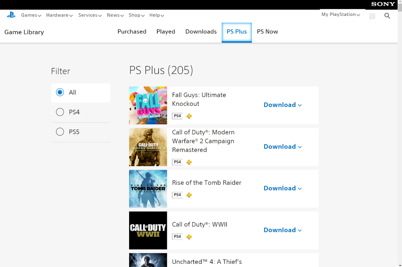Expand the Help menu

[x=157, y=15]
